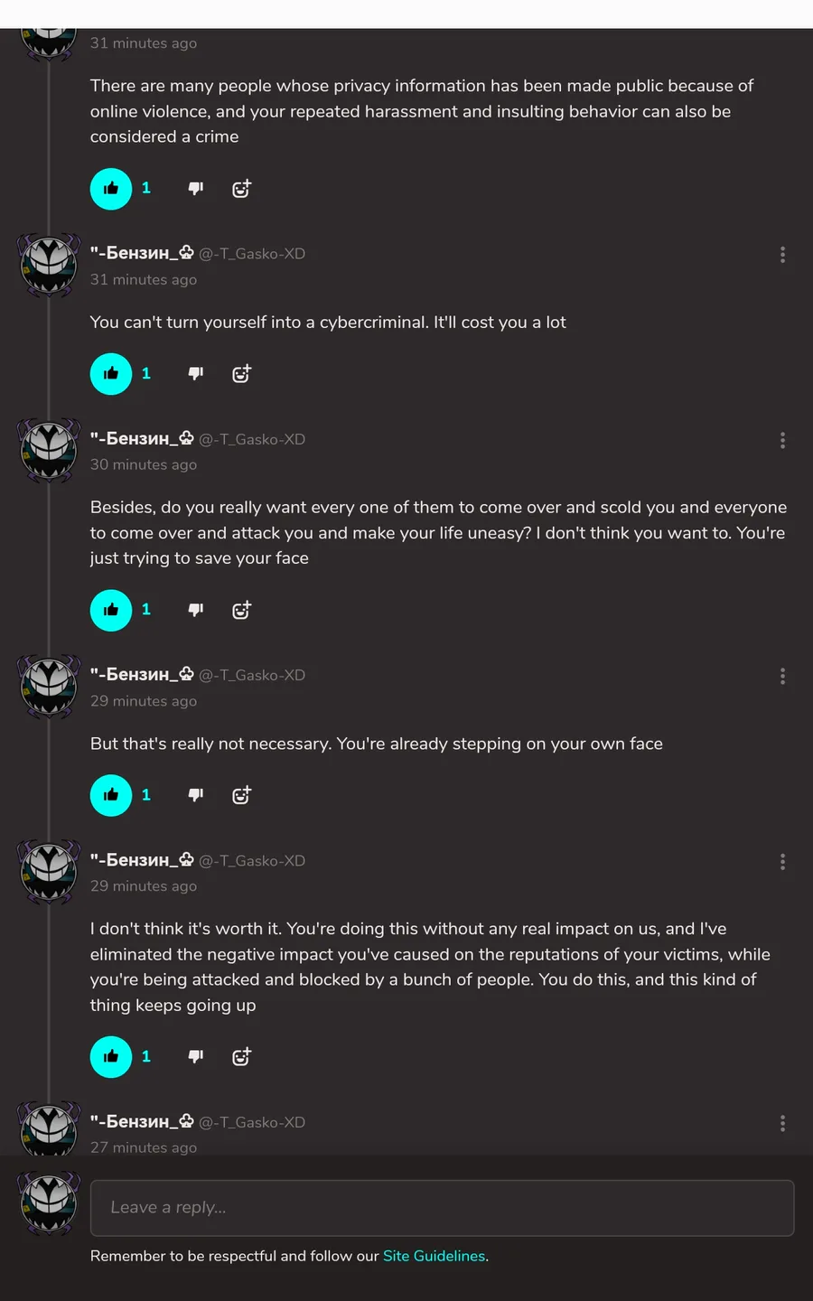
Task: Dislike the 'save your face' comment
Action: click(x=195, y=610)
